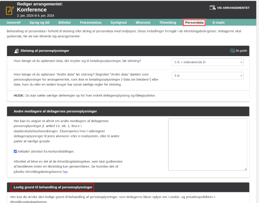Open the Se guide link
The width and height of the screenshot is (259, 203).
(x=238, y=51)
